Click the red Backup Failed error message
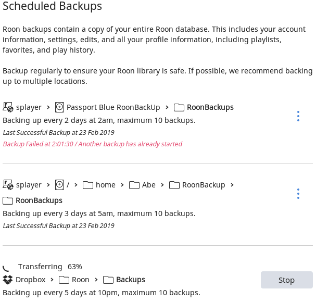 [x=93, y=144]
